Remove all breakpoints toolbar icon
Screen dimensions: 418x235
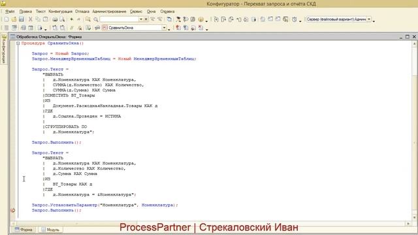click(x=201, y=27)
